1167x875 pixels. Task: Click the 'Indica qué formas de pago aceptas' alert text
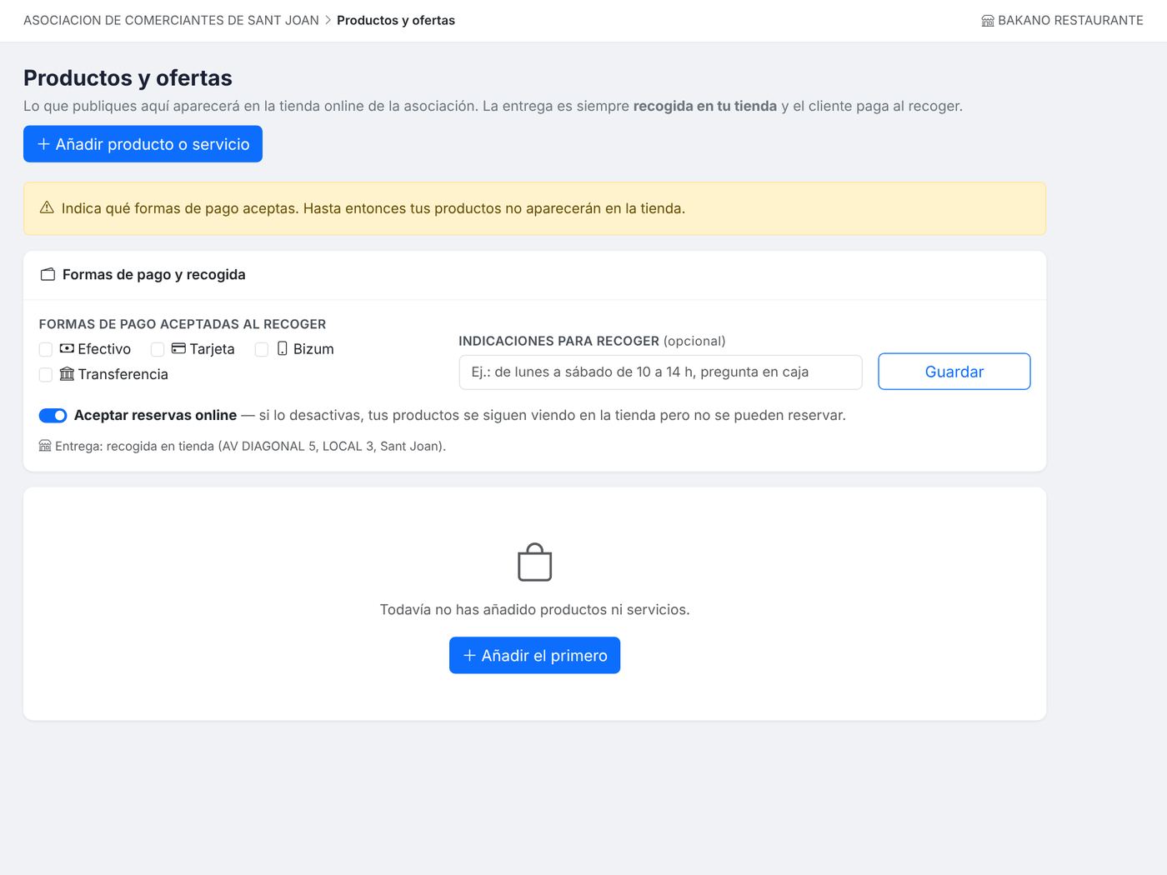tap(373, 208)
